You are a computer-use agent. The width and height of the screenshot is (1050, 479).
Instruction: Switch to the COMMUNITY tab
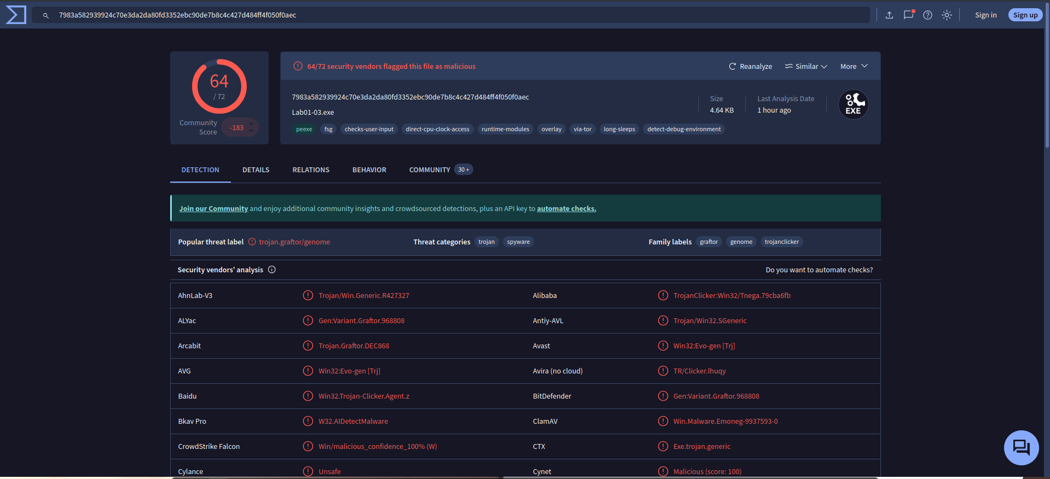(x=440, y=170)
